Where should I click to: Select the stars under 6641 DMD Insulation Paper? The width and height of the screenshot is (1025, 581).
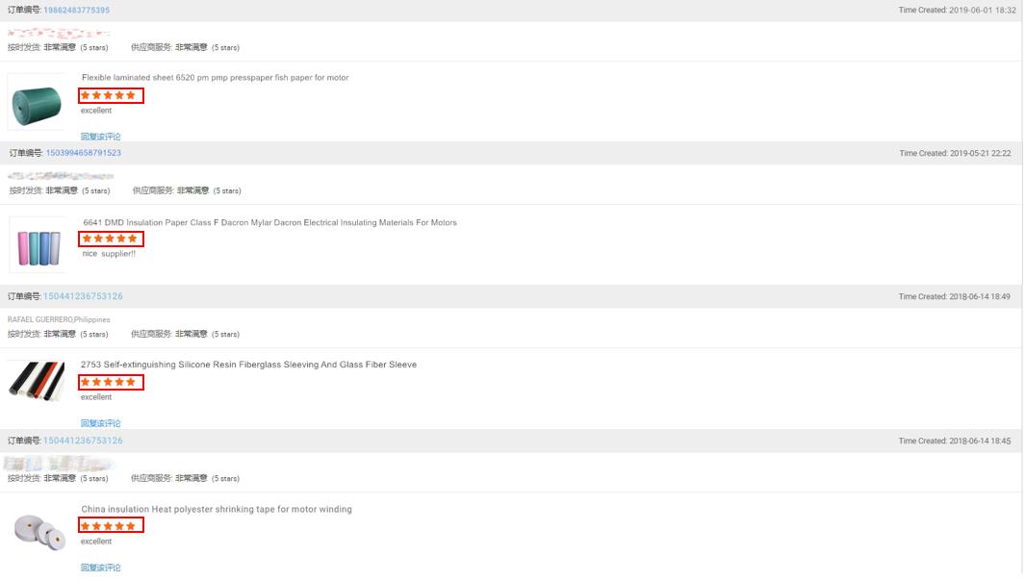coord(111,239)
